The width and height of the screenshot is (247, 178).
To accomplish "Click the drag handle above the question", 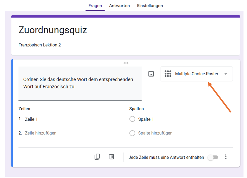I will coord(126,63).
